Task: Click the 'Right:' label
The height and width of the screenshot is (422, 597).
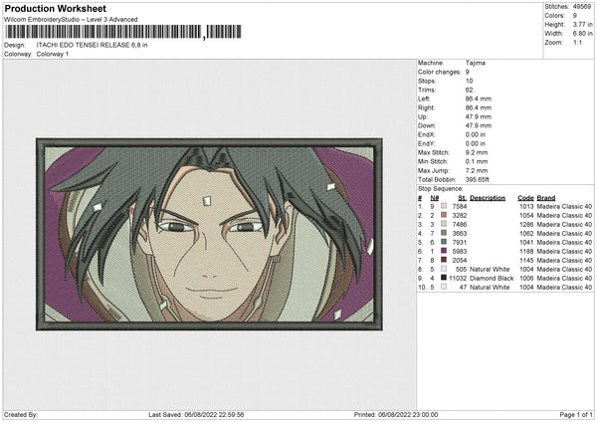Action: tap(426, 107)
